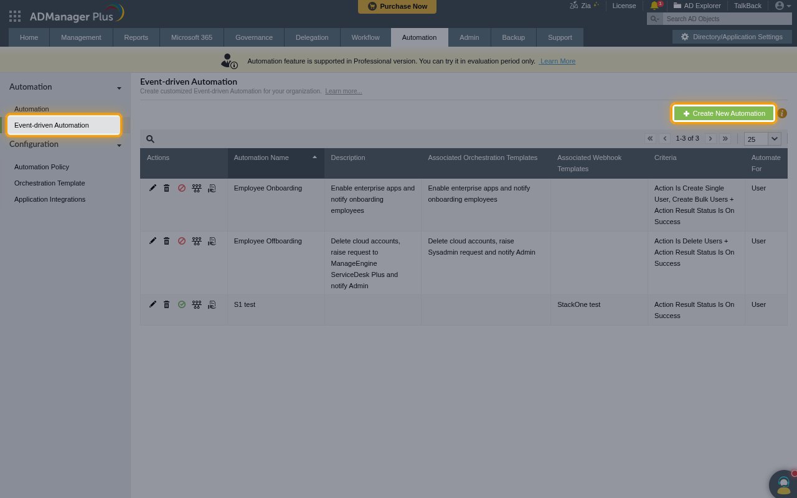Open the Learn More link in the banner

[x=557, y=61]
